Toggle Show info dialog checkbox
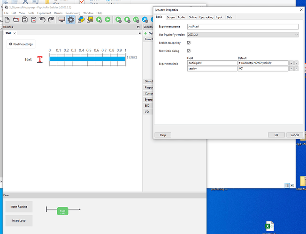This screenshot has width=306, height=234. (189, 51)
